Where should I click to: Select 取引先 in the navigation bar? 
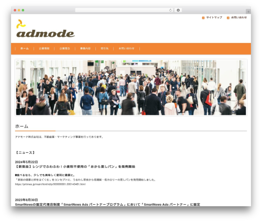pyautogui.click(x=104, y=48)
